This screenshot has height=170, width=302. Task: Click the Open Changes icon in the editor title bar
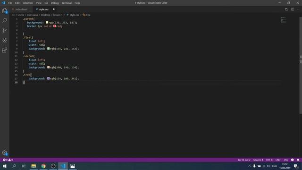286,9
